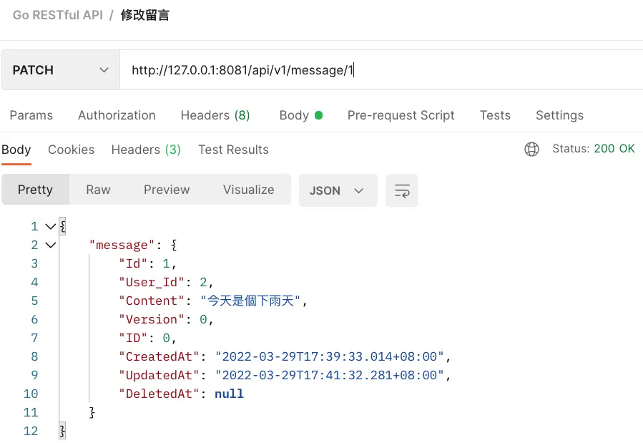This screenshot has width=643, height=443.
Task: Click the wrap-lines icon next to JSON dropdown
Action: tap(401, 190)
